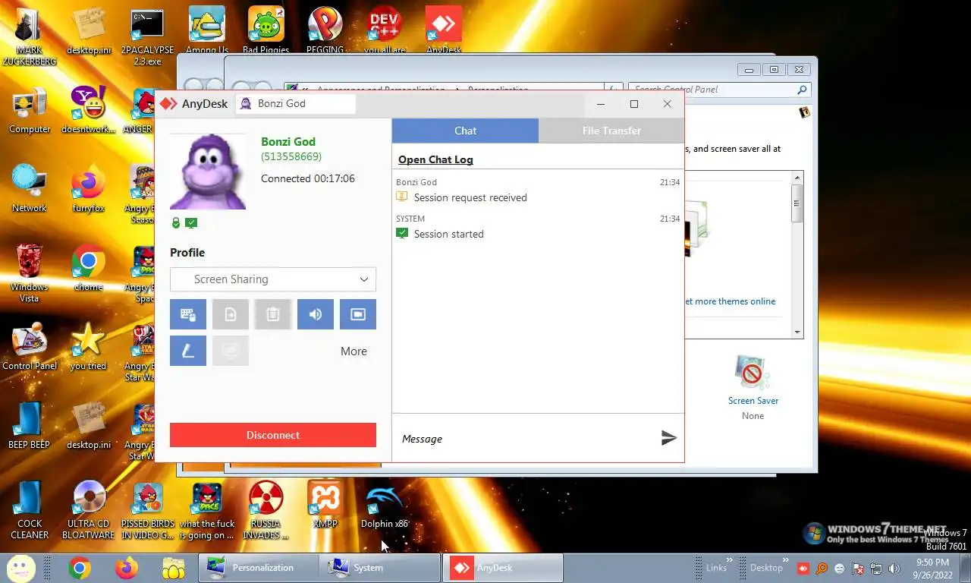
Task: Launch Firefox from taskbar quick launch
Action: [127, 568]
